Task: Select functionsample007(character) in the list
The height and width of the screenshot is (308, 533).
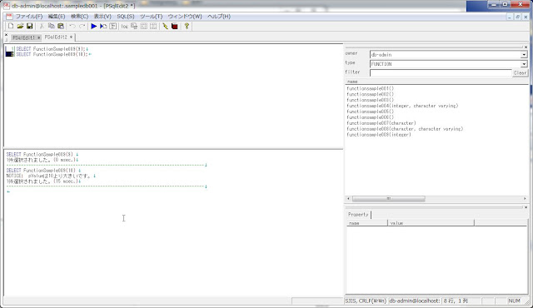Action: (x=381, y=123)
